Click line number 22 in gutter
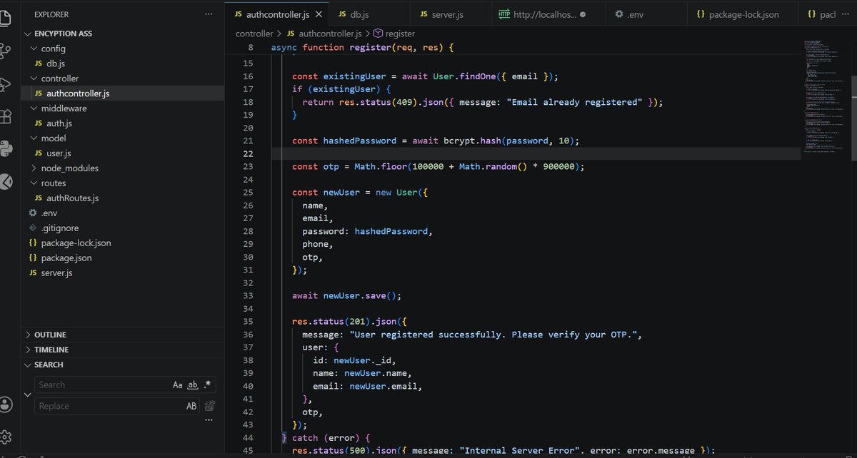 click(248, 153)
